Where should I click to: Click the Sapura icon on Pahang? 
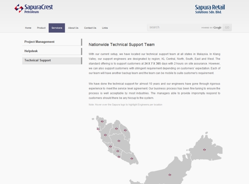(x=119, y=141)
